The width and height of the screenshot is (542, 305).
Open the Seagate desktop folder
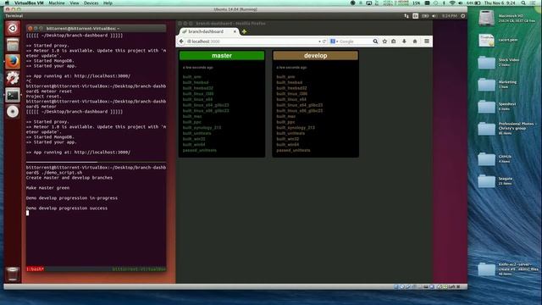pyautogui.click(x=487, y=181)
